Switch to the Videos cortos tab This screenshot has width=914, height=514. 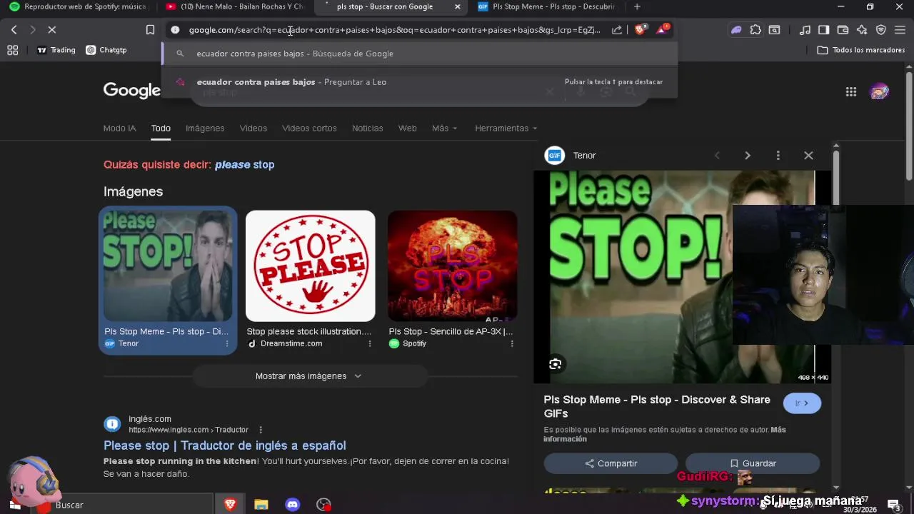(x=309, y=128)
